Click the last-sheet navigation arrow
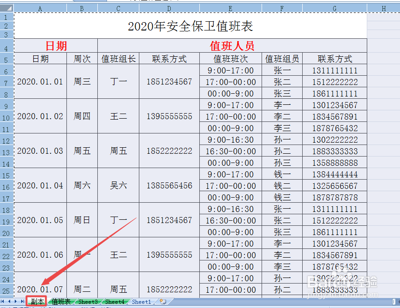Viewport: 400px width, 308px height. [x=23, y=302]
